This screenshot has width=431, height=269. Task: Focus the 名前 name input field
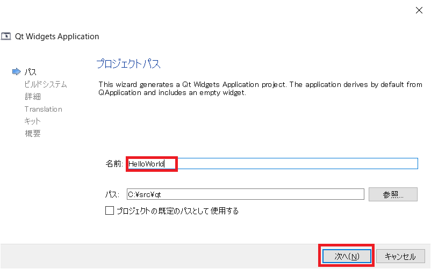[x=272, y=164]
